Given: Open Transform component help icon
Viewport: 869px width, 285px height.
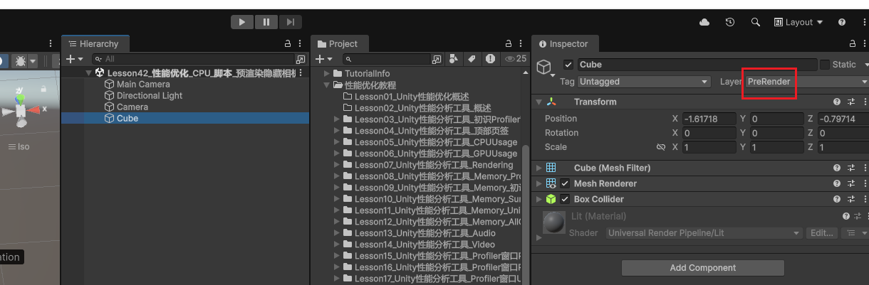Looking at the screenshot, I should point(837,102).
